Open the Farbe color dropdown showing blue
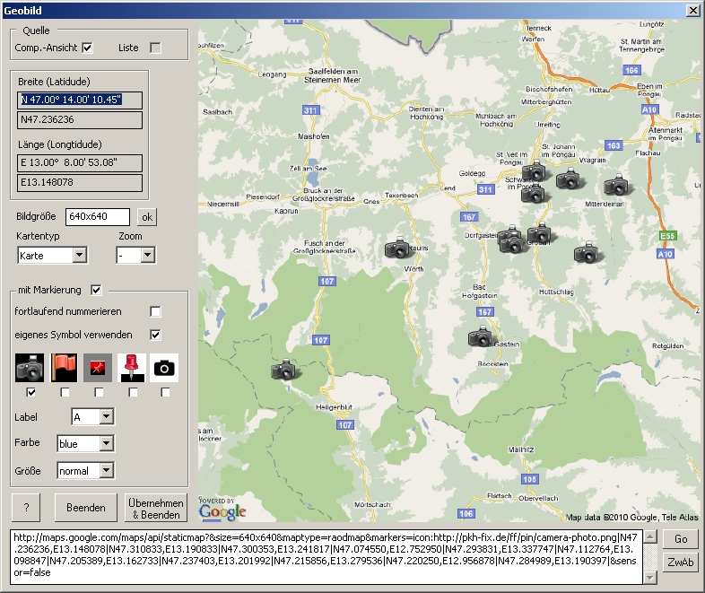 106,443
